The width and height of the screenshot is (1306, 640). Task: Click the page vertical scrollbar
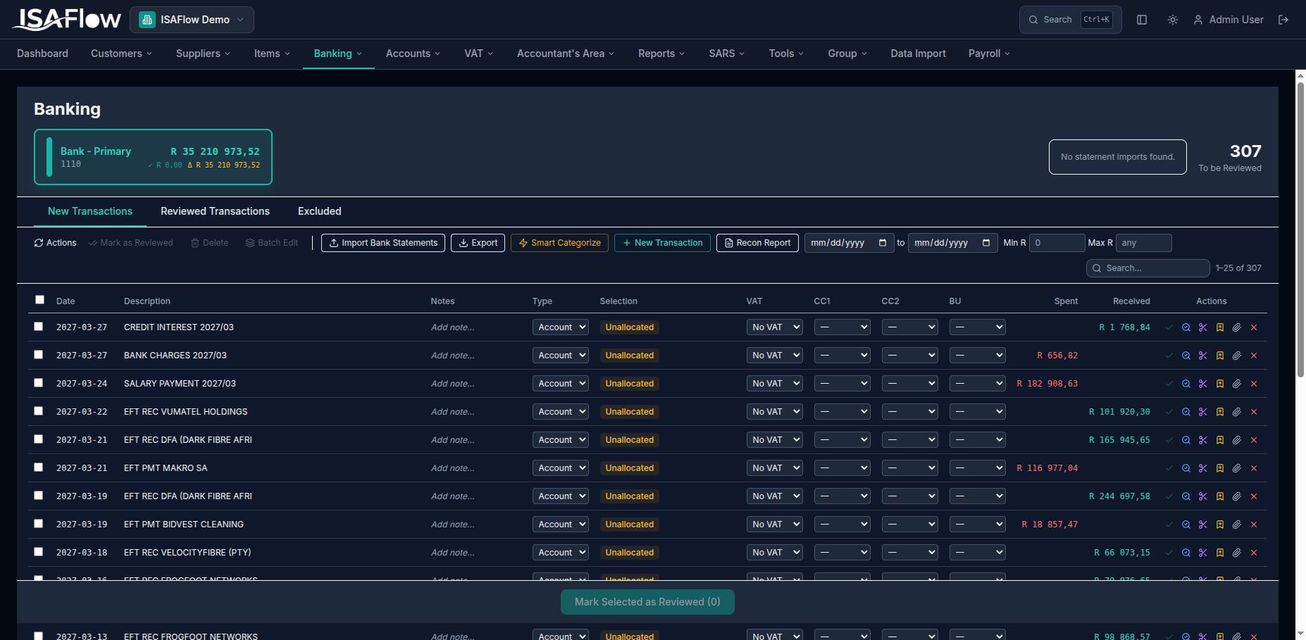1300,229
